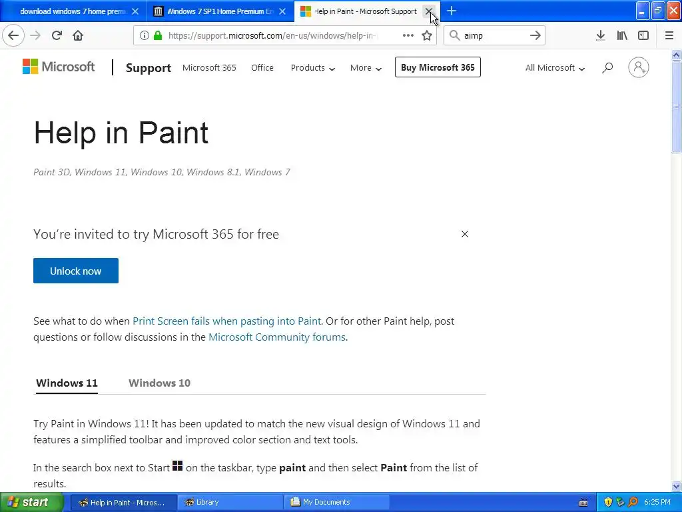This screenshot has height=512, width=682.
Task: Click the 6:25 PM clock
Action: (657, 502)
